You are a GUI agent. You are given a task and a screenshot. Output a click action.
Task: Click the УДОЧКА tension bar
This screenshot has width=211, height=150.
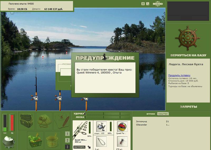click(x=108, y=114)
